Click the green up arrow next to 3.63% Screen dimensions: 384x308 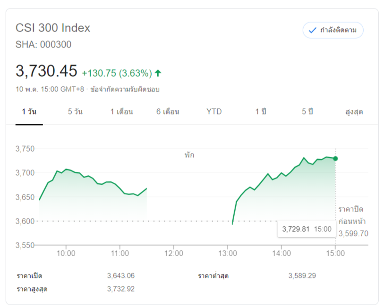click(x=158, y=73)
